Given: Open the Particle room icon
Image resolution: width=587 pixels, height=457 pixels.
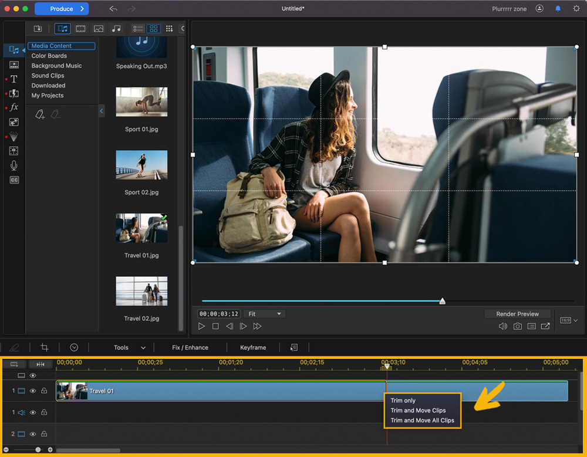Looking at the screenshot, I should 14,136.
